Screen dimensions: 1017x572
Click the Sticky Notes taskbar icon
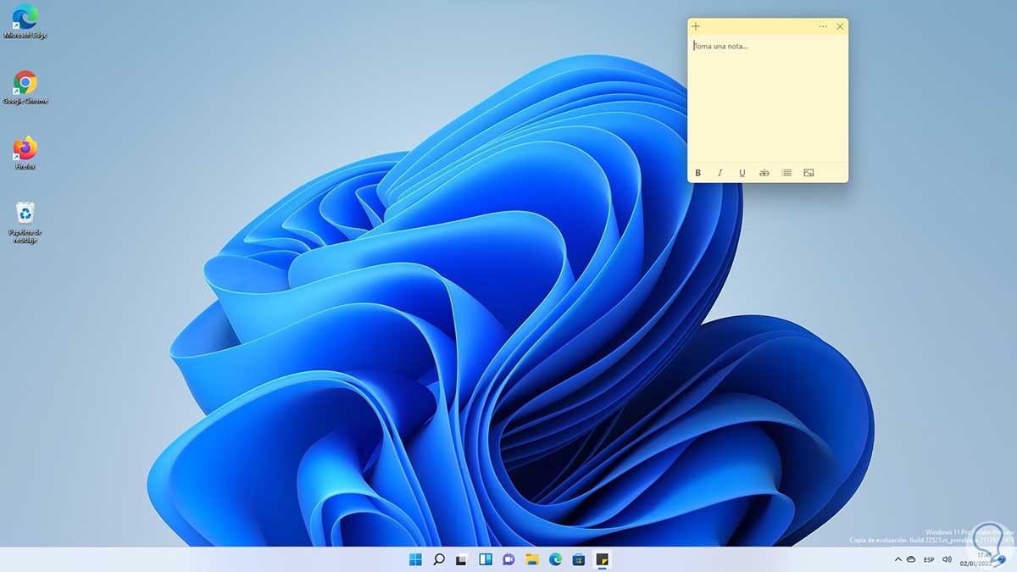pos(602,559)
